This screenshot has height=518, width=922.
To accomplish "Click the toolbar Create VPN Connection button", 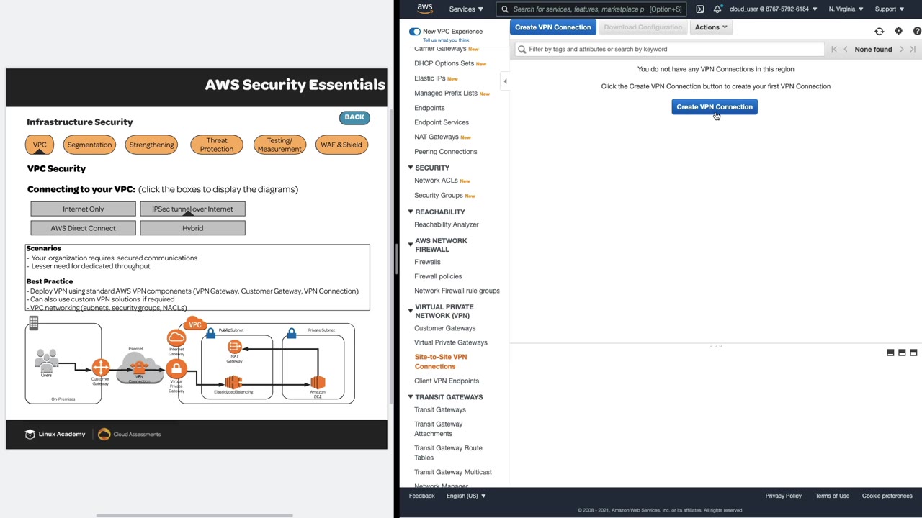I will 552,27.
